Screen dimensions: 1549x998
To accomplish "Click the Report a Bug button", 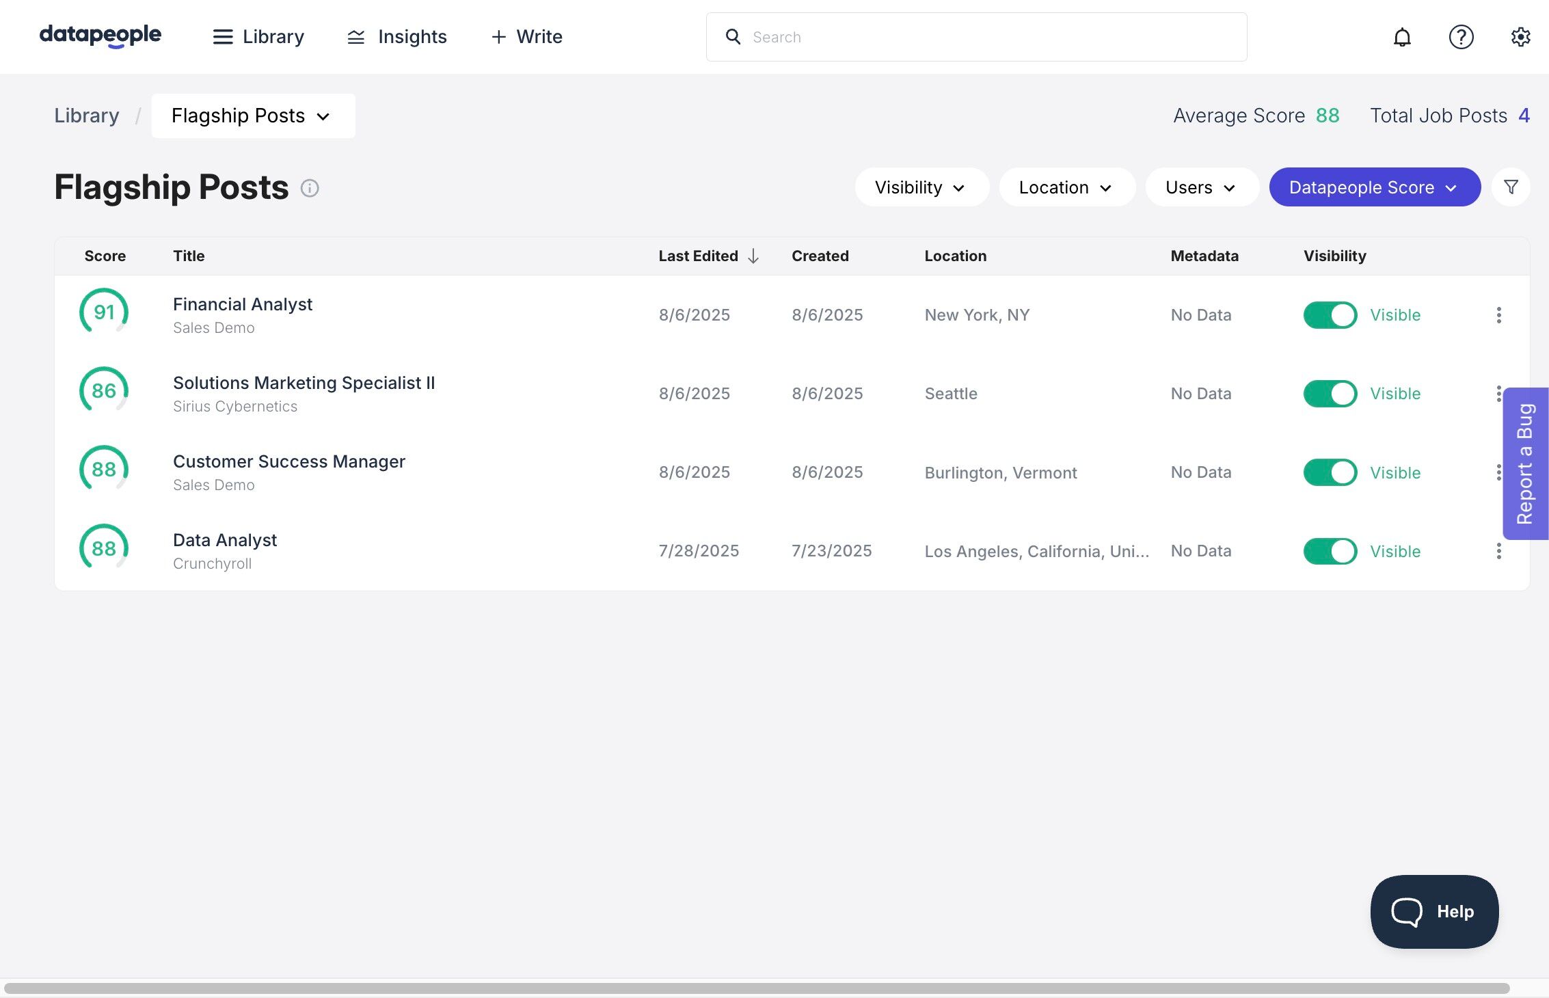I will pyautogui.click(x=1525, y=463).
